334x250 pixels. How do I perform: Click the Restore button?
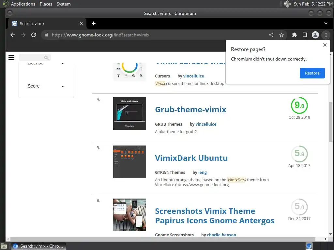(312, 73)
